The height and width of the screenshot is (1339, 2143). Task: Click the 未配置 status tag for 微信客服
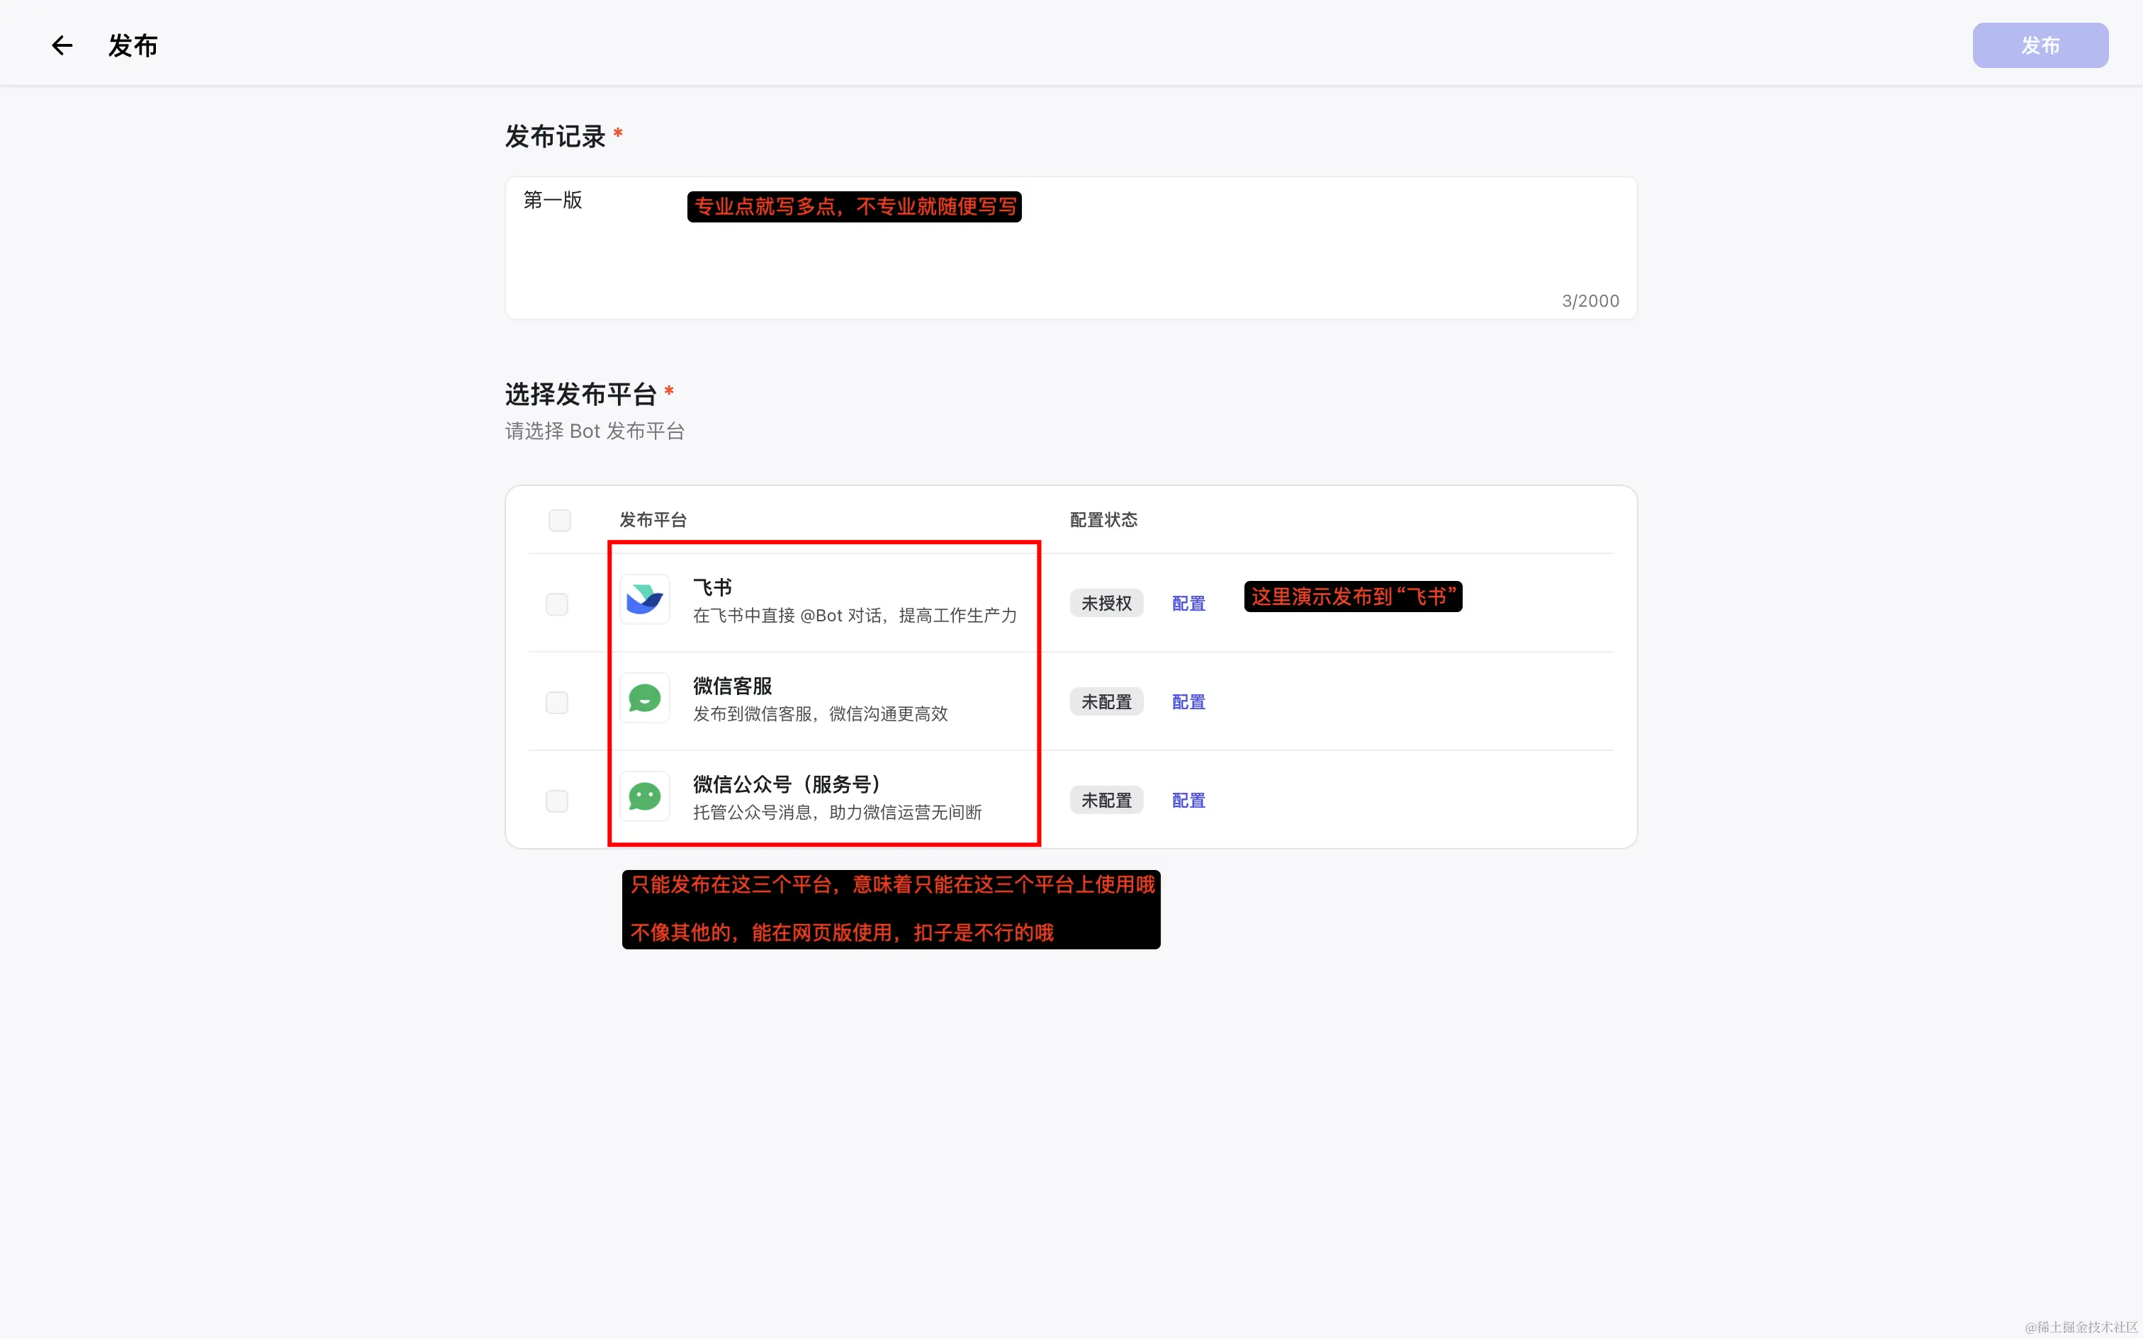coord(1106,701)
